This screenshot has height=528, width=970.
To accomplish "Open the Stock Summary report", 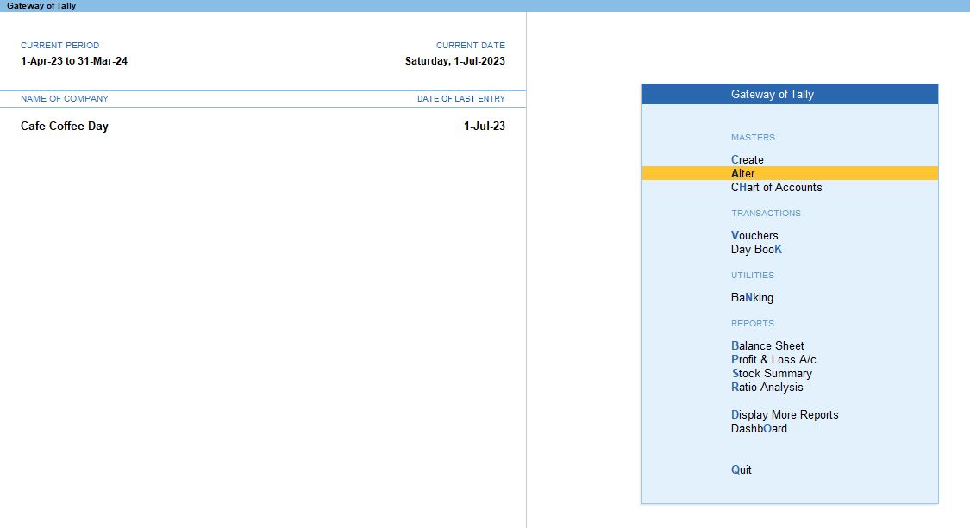I will point(772,374).
